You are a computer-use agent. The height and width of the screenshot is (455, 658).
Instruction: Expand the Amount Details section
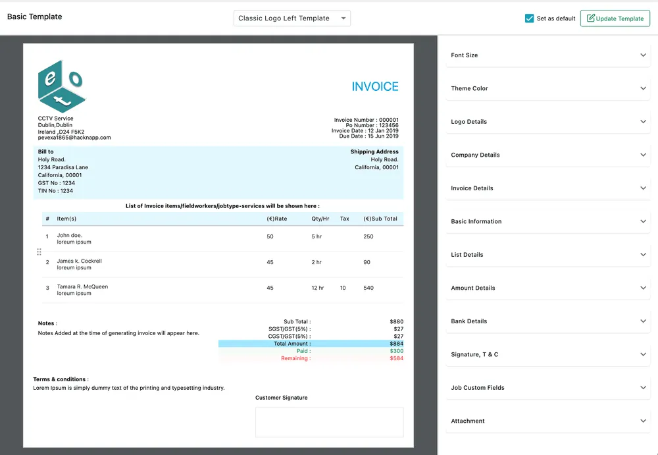point(548,288)
